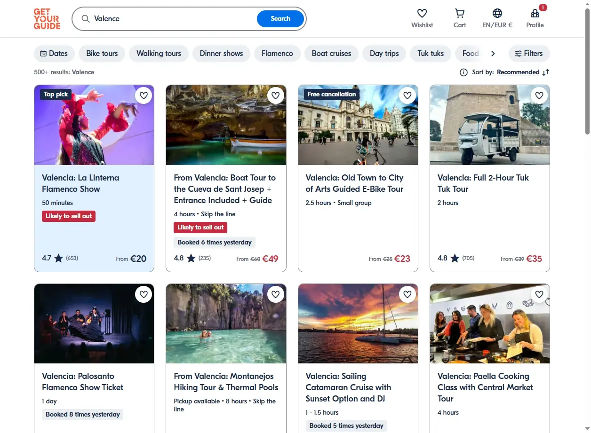Click the cave boat thumbnail image

point(226,125)
